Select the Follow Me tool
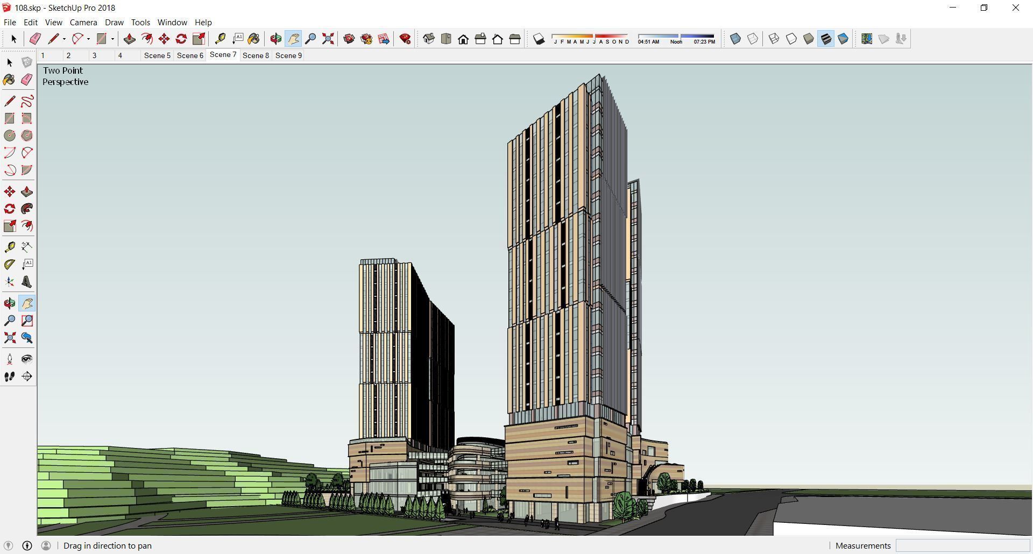 [27, 209]
